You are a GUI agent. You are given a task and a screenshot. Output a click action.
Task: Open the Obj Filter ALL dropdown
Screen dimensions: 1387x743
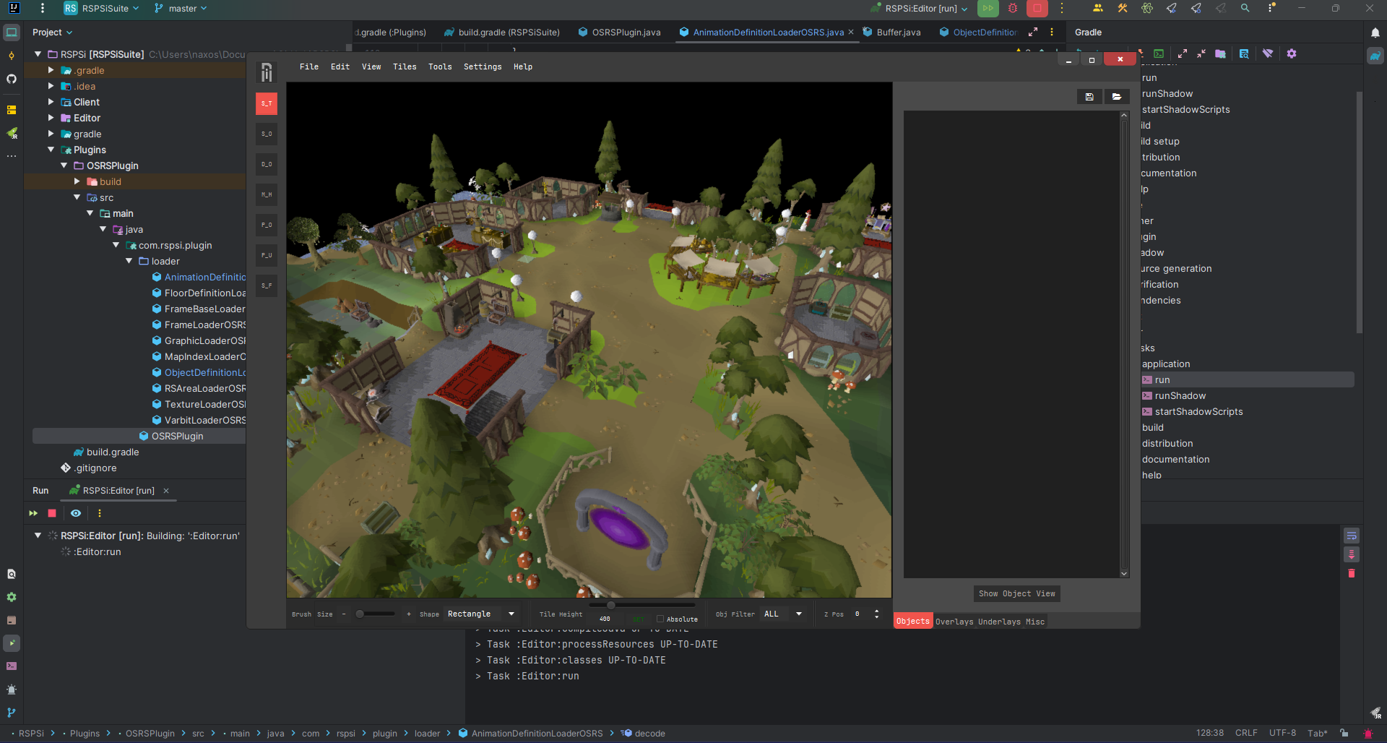783,614
